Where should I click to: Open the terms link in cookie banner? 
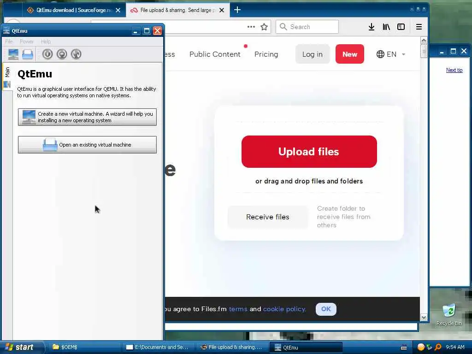click(238, 309)
